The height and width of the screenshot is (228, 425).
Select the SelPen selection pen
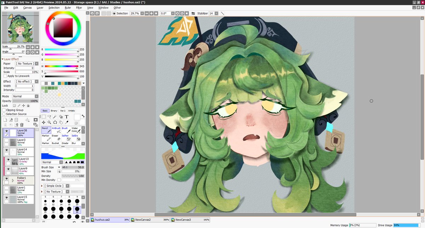pos(66,138)
